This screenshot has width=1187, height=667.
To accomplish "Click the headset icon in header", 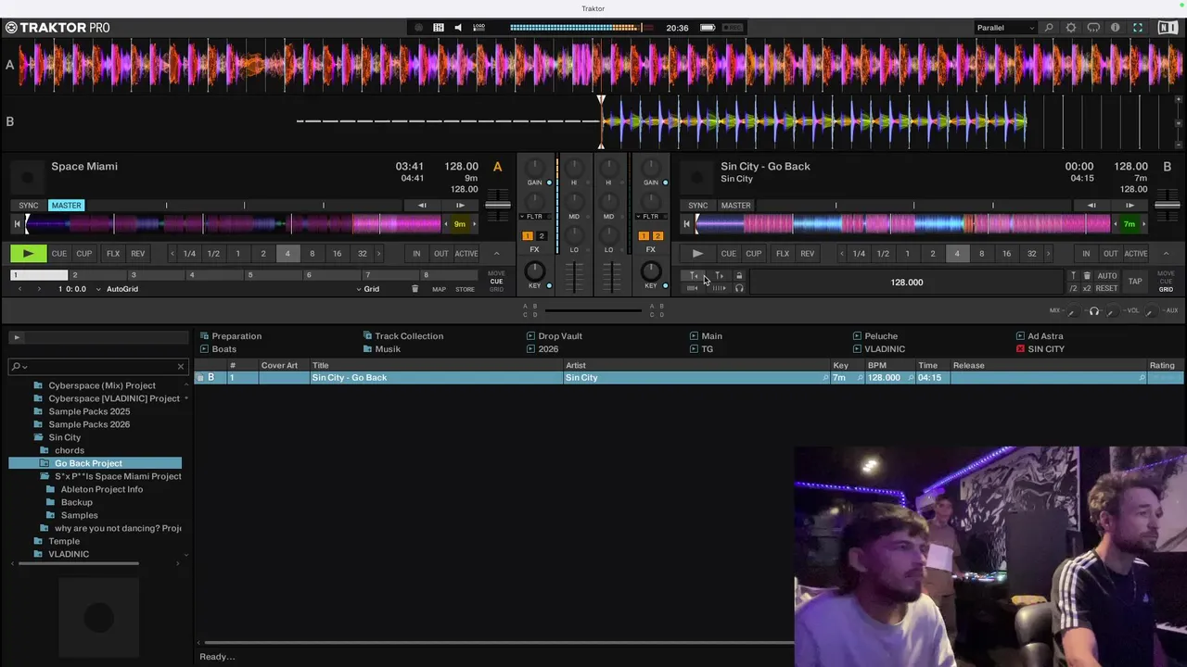I will tap(1093, 28).
